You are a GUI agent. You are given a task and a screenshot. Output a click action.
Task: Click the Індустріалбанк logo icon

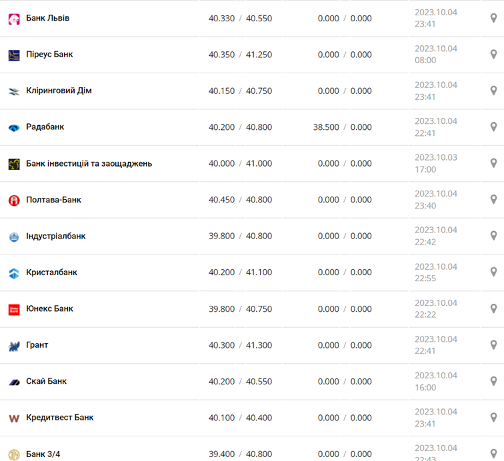tap(14, 236)
